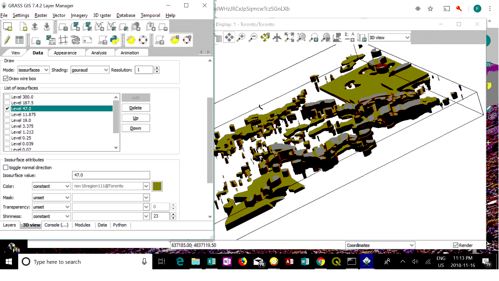Open the Python editor snake icon
499x281 pixels.
pos(114,40)
